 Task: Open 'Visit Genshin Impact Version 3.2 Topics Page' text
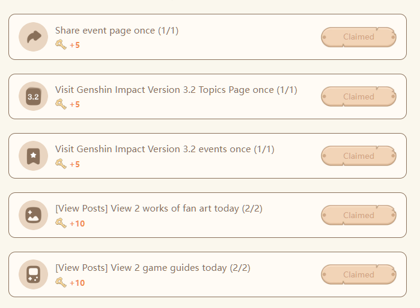click(165, 90)
